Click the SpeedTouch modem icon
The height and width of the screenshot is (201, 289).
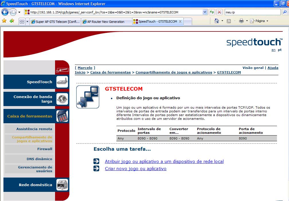(62, 82)
